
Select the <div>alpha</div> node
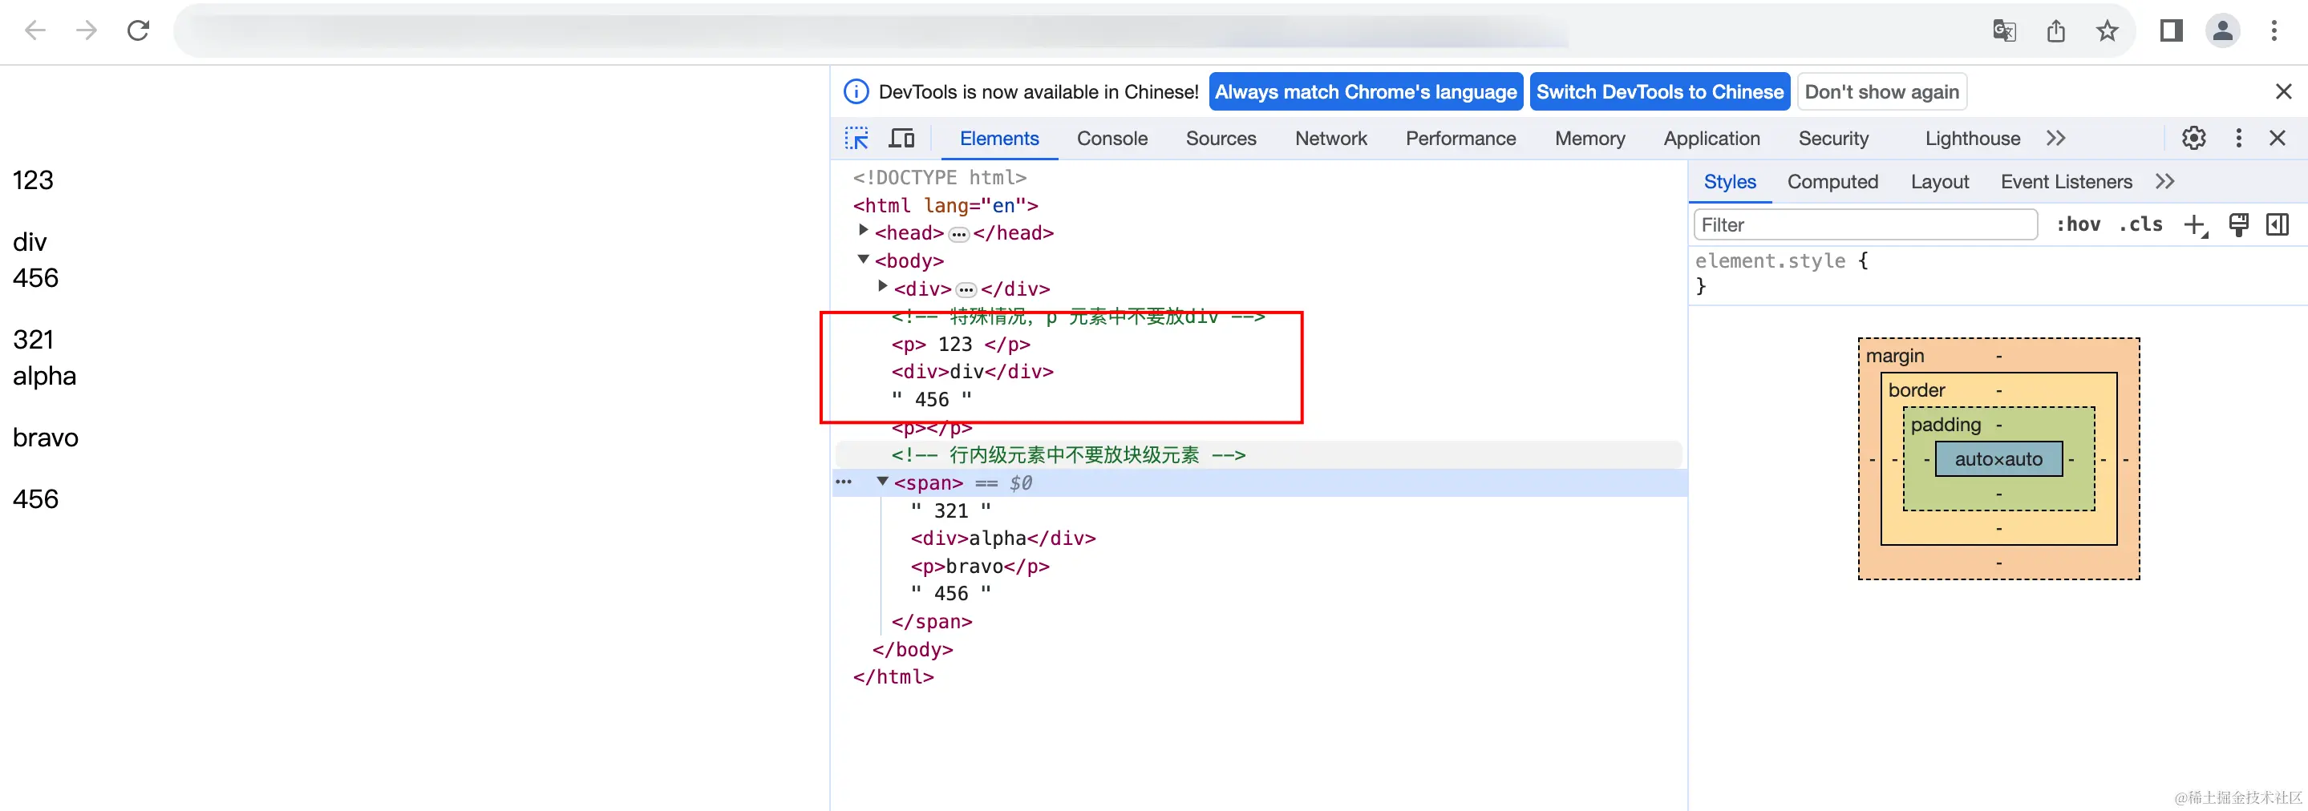pyautogui.click(x=1002, y=538)
